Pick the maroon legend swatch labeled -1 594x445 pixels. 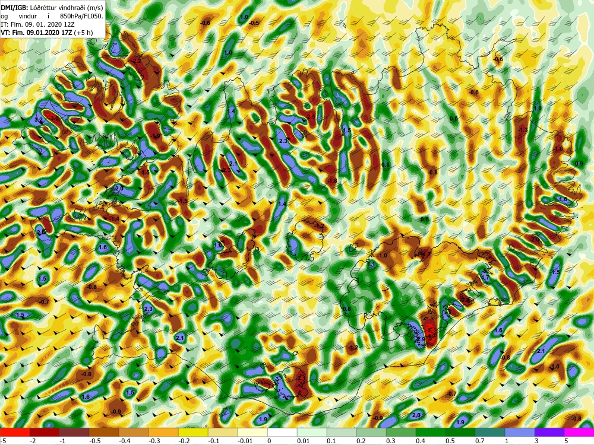point(74,432)
